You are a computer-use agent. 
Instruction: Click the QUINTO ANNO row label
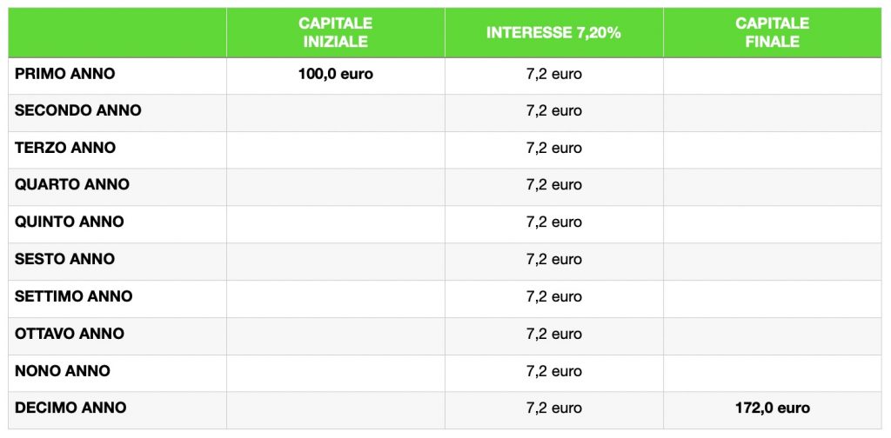tap(70, 222)
